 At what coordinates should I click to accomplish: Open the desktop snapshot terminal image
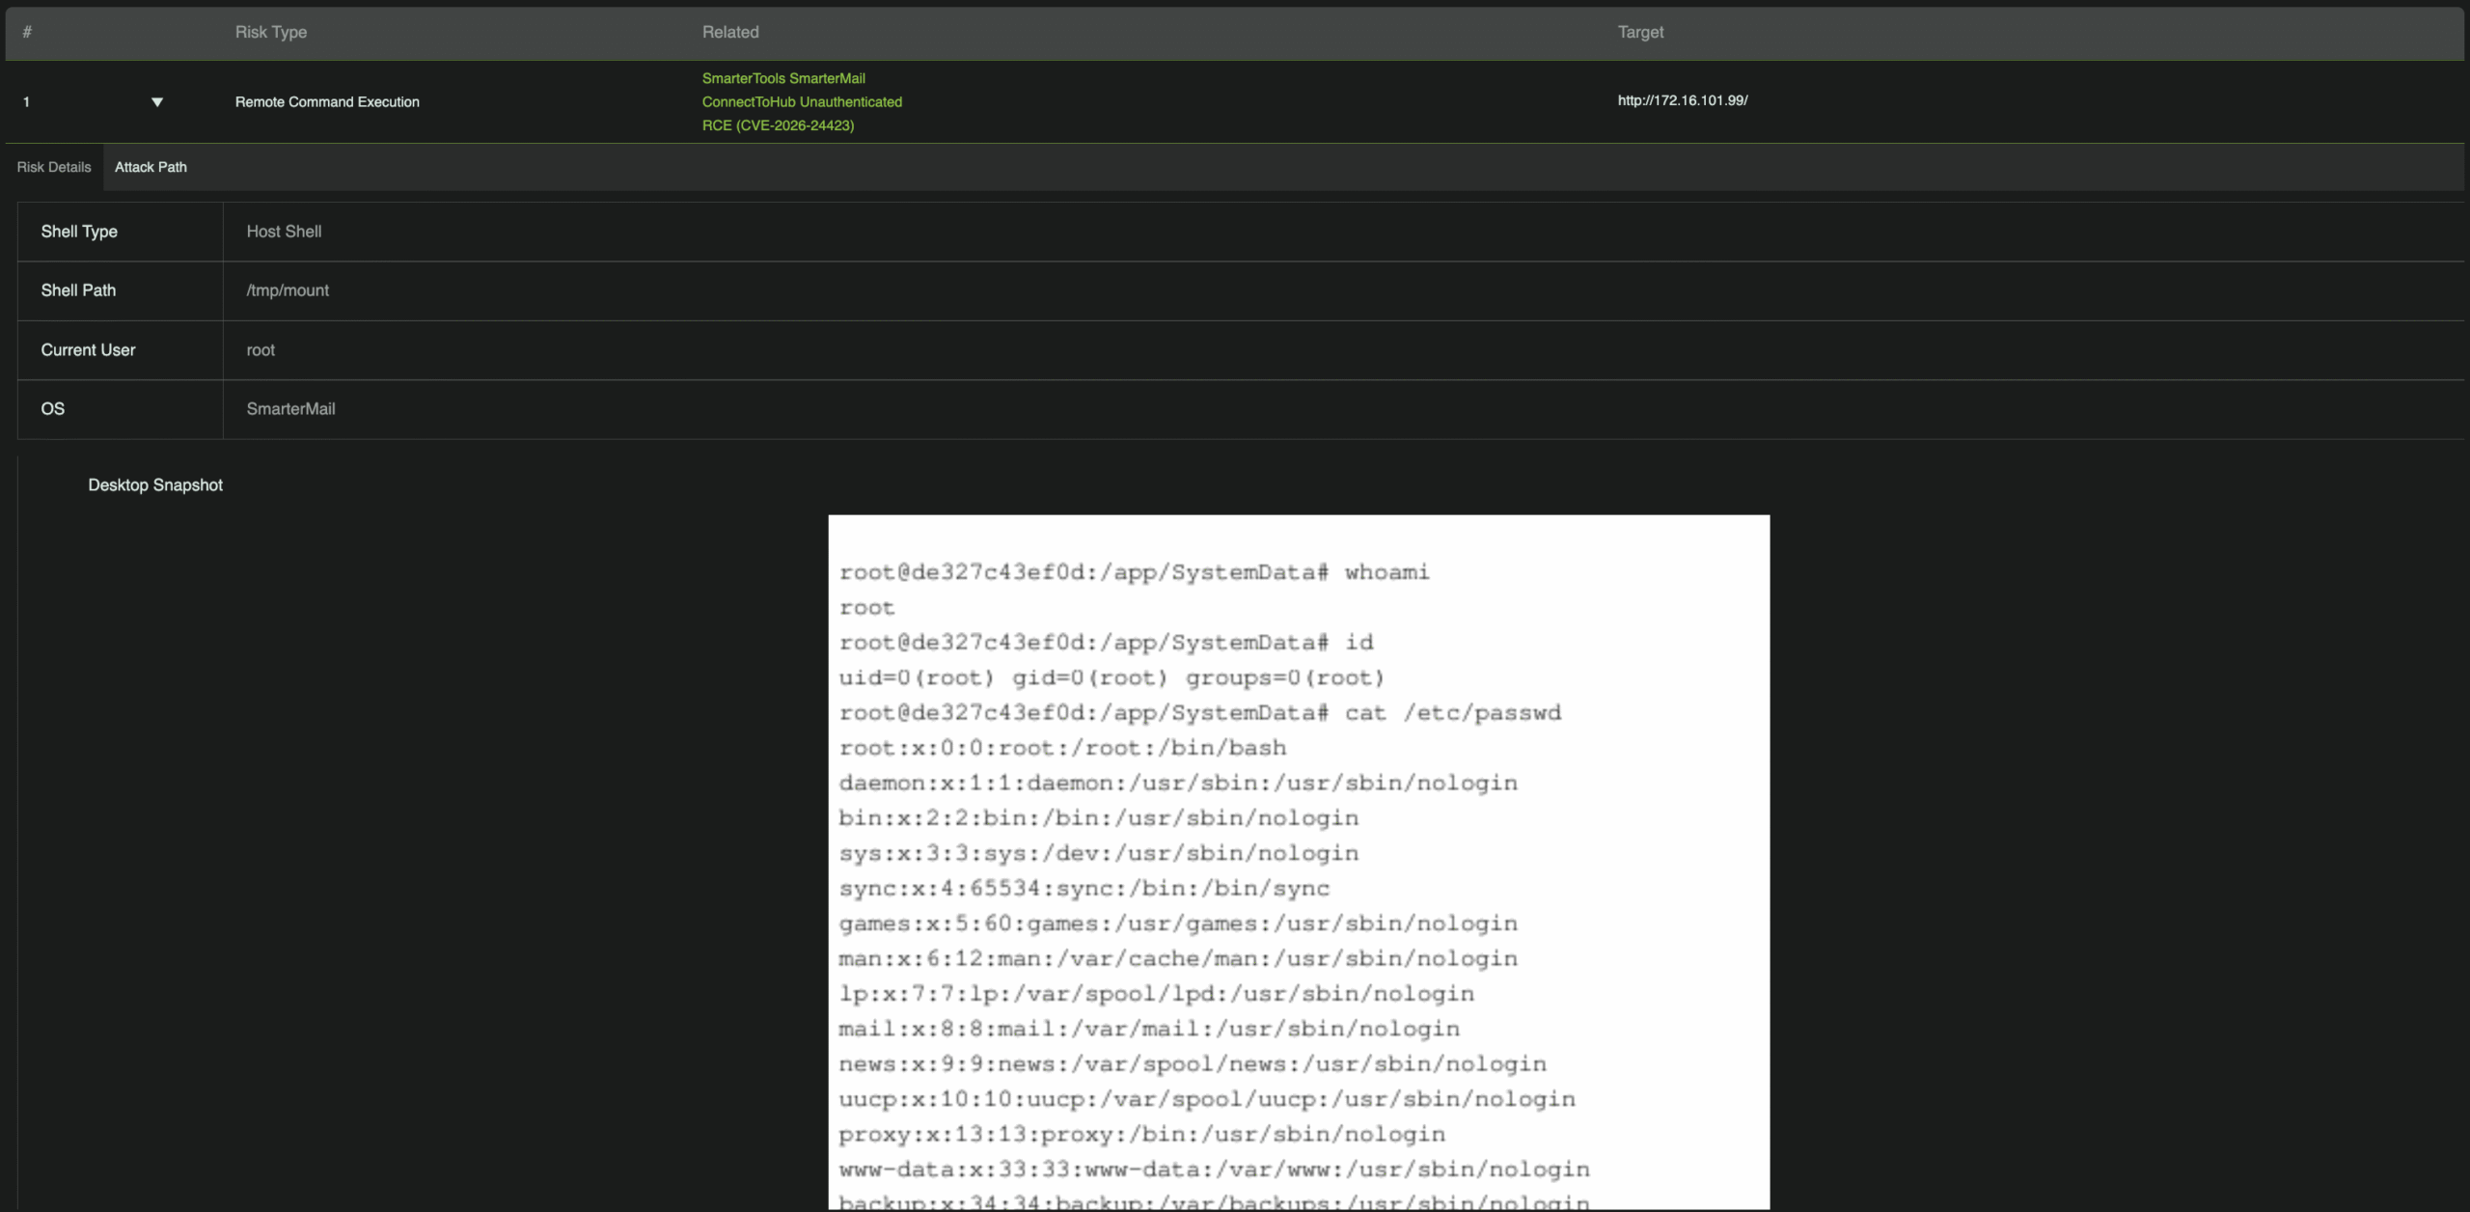1299,861
